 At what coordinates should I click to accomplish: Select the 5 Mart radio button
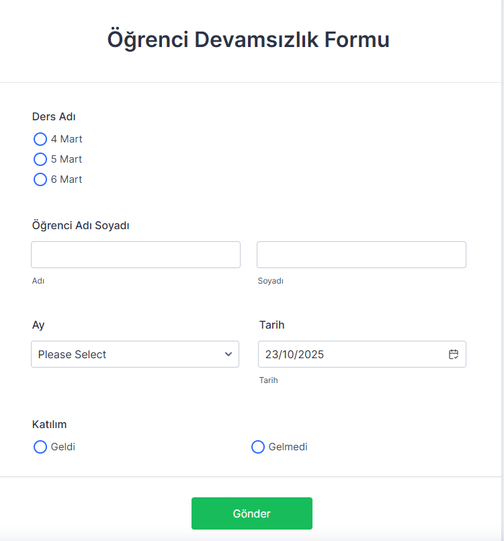40,159
